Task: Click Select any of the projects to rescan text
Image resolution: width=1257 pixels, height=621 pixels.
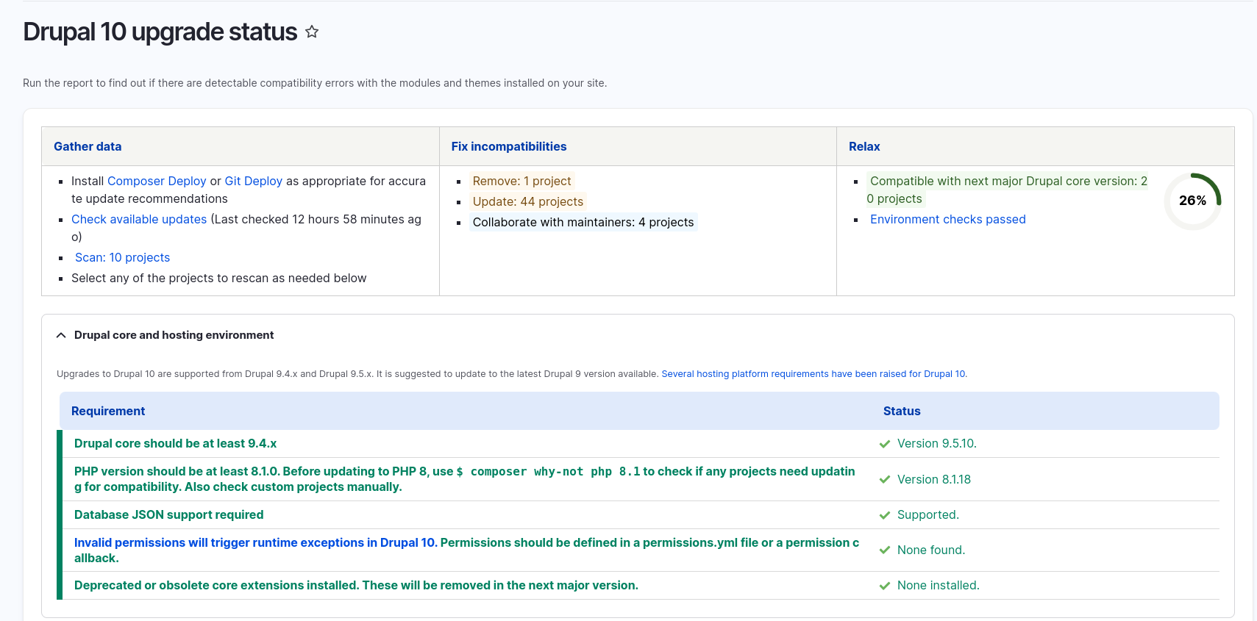Action: point(219,278)
